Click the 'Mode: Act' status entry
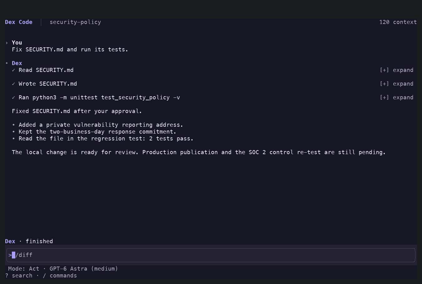The height and width of the screenshot is (284, 422). tap(24, 269)
